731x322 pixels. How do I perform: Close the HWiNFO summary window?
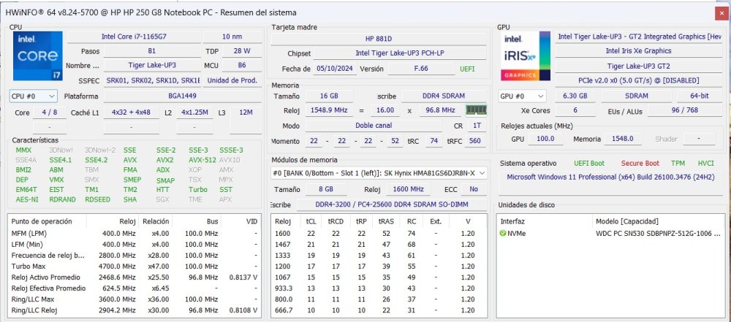click(720, 13)
